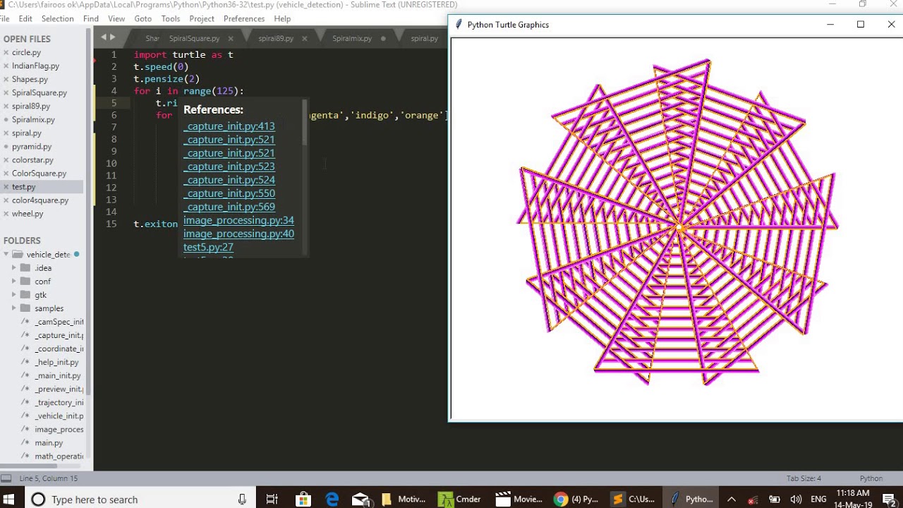This screenshot has width=903, height=508.
Task: Open the Preferences menu
Action: tap(243, 18)
